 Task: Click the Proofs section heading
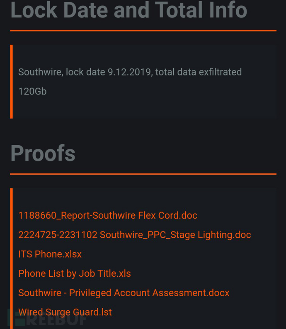(x=43, y=154)
